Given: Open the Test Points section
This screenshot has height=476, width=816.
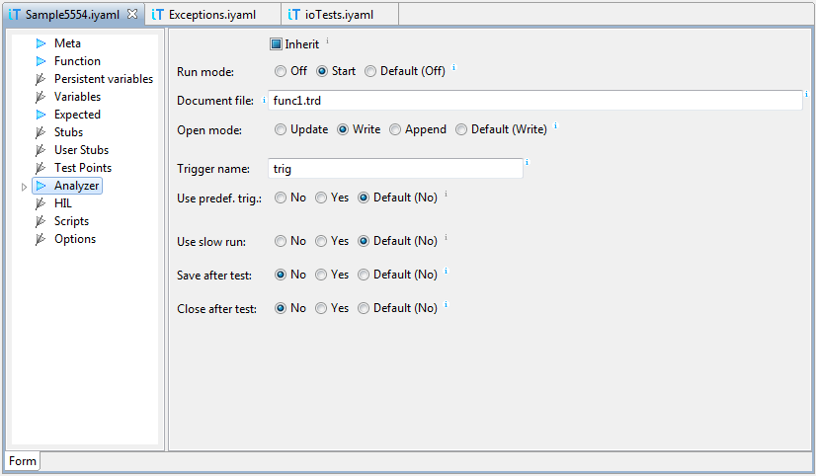Looking at the screenshot, I should click(x=83, y=168).
